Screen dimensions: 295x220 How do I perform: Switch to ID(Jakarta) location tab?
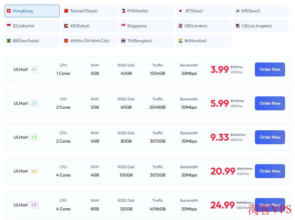pos(32,26)
